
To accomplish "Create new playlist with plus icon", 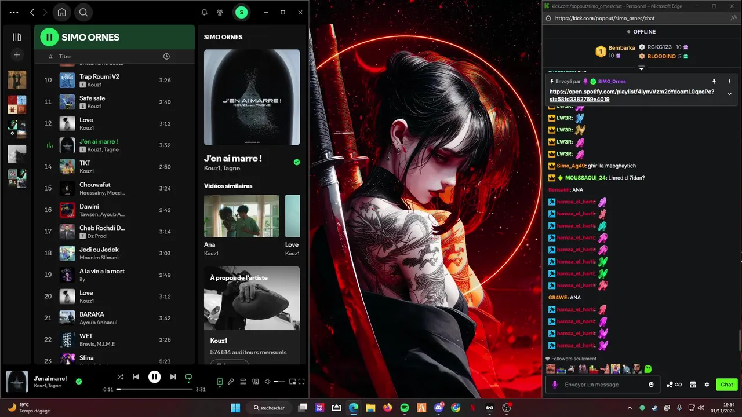I will click(17, 55).
